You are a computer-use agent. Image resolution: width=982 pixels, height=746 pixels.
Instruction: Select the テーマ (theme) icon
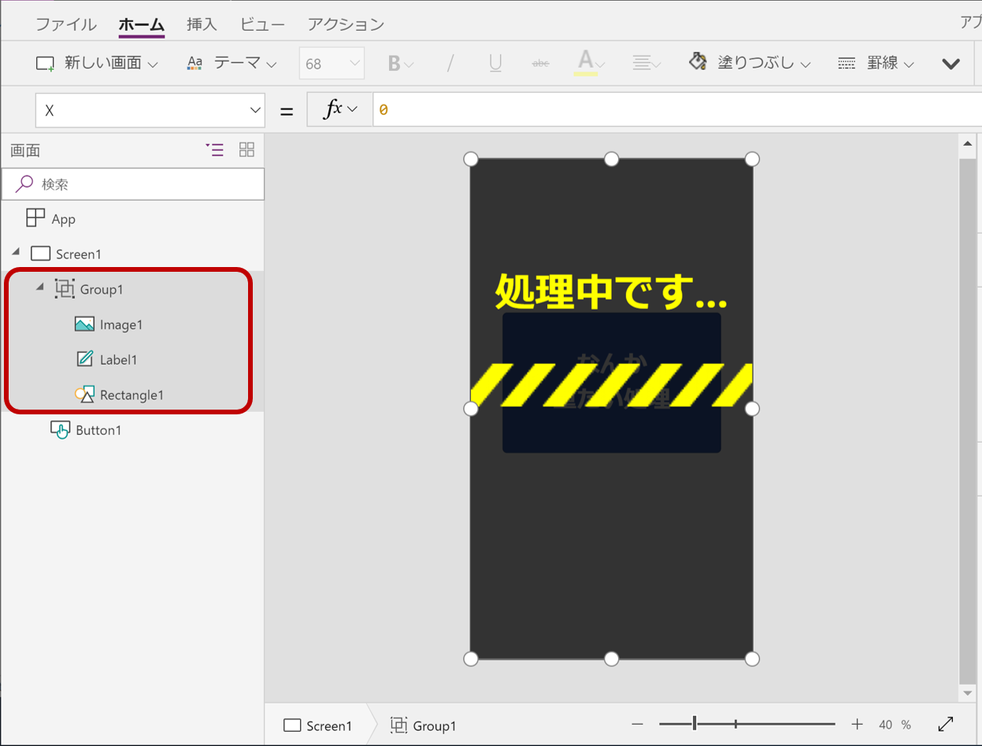pos(195,63)
